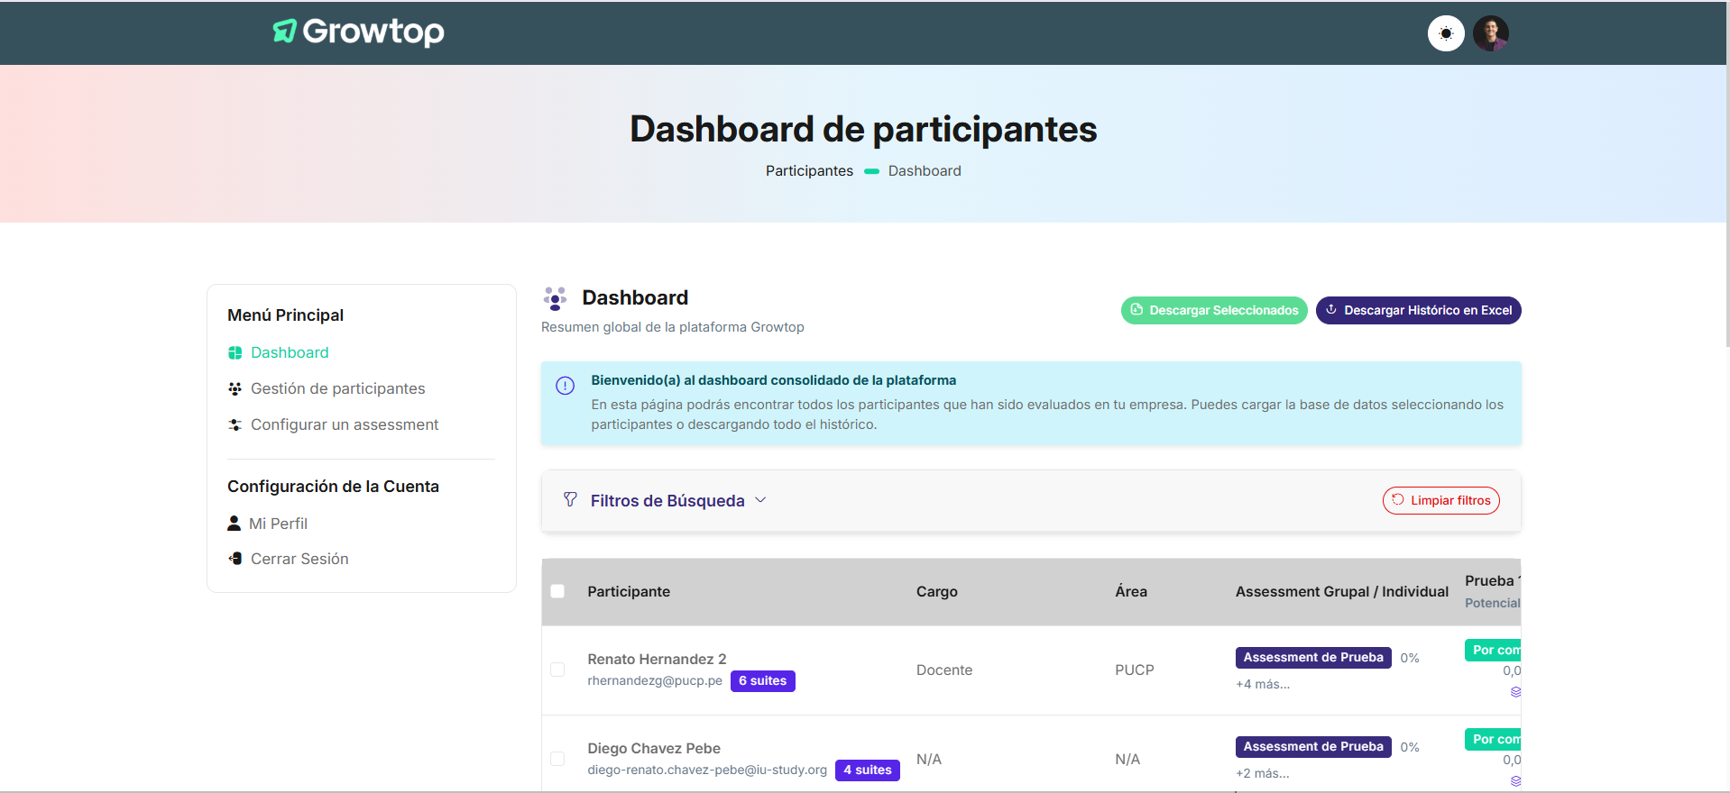Screen dimensions: 1730x793
Task: Select Cerrar Sesión
Action: (299, 559)
